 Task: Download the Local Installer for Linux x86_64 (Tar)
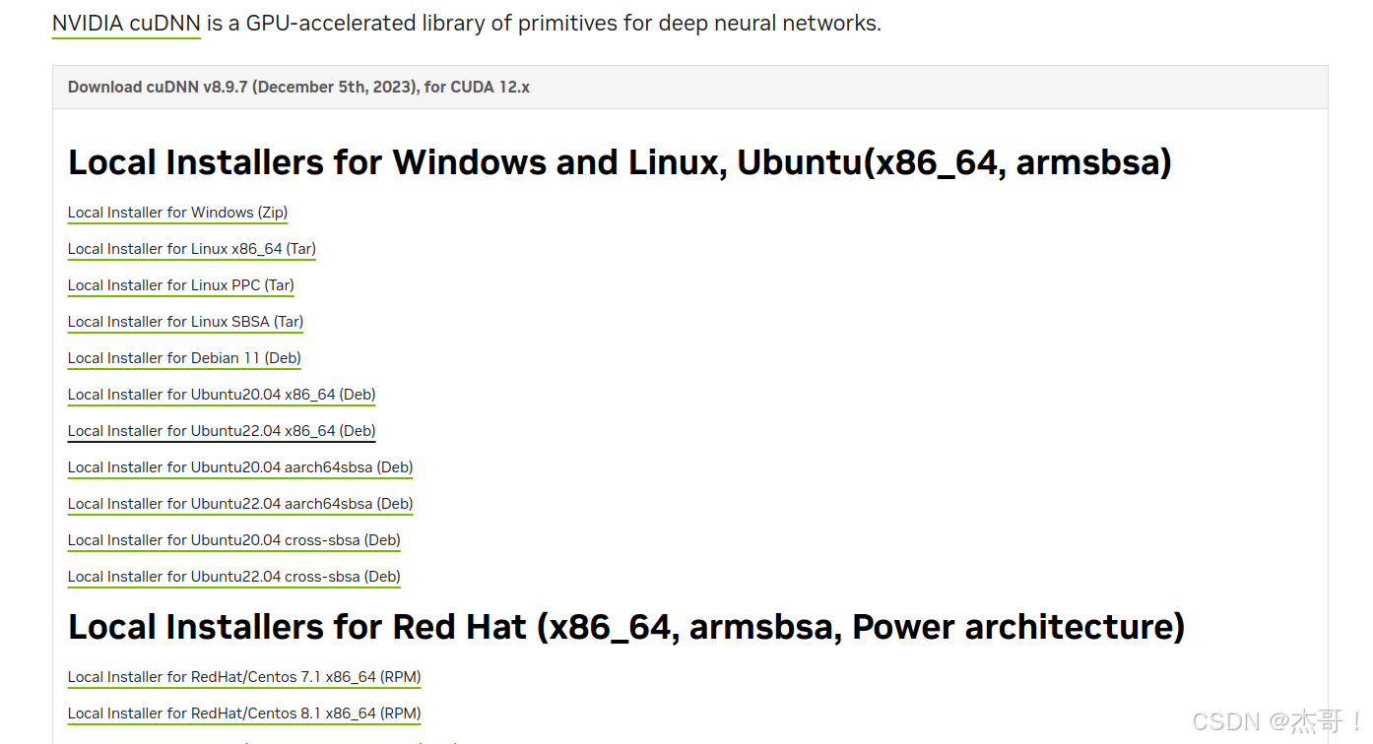[x=191, y=249]
